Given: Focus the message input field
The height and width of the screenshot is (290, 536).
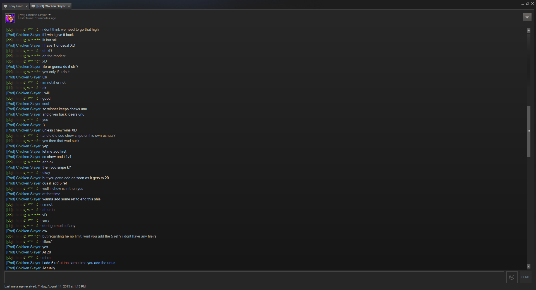Looking at the screenshot, I should click(x=254, y=277).
